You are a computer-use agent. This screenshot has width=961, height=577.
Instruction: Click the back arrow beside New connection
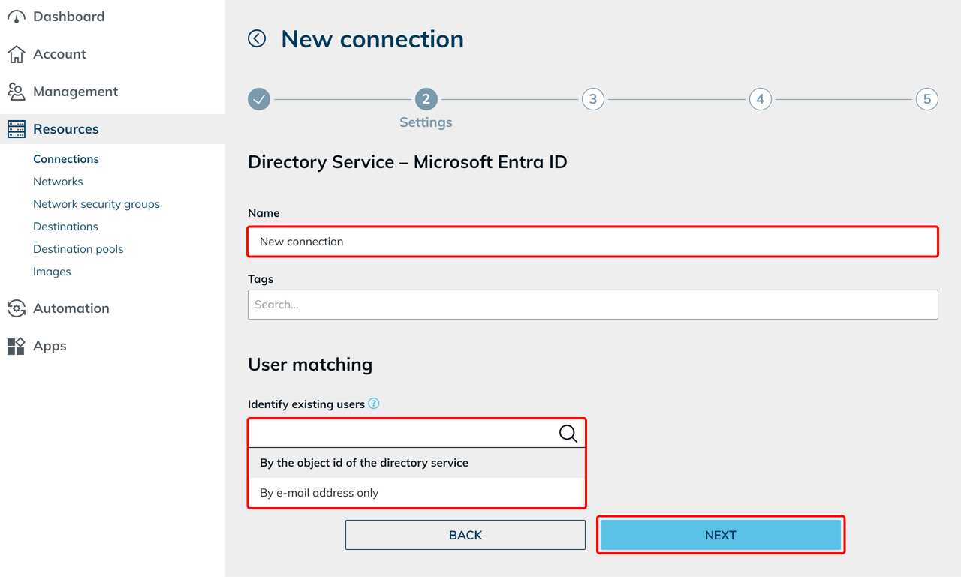point(257,38)
